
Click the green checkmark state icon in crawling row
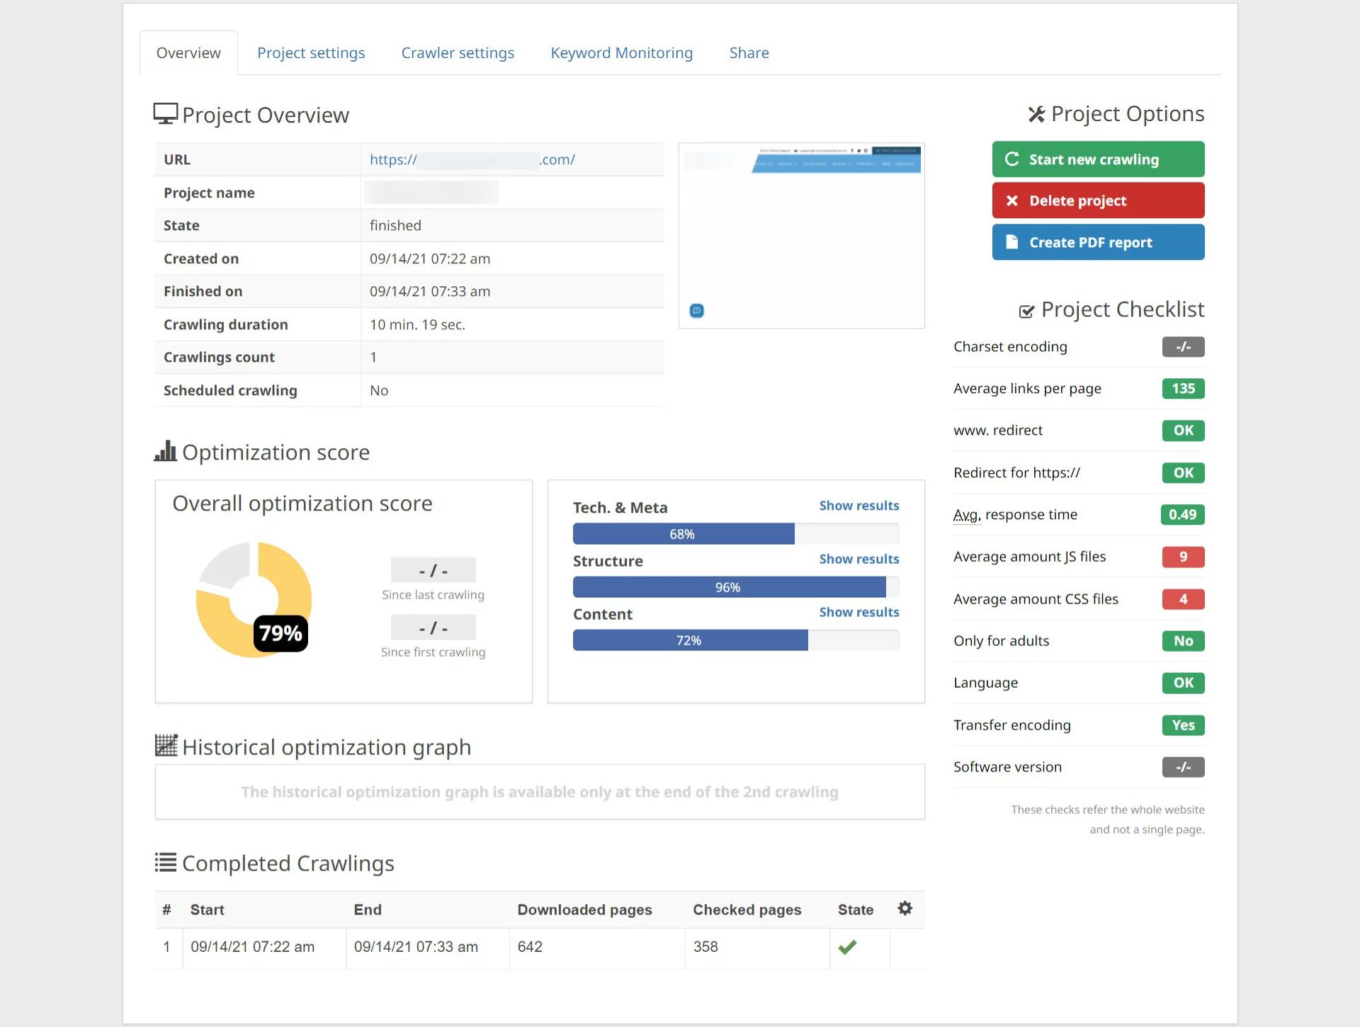tap(847, 947)
